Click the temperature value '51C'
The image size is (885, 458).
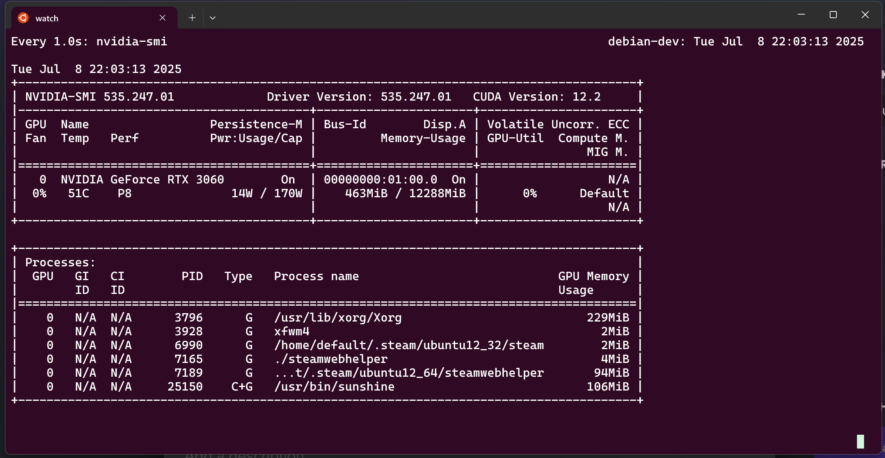tap(78, 193)
